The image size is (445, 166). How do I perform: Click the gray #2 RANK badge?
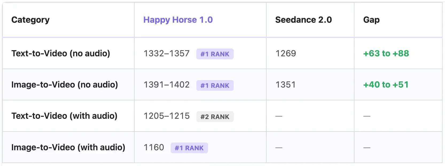[215, 117]
